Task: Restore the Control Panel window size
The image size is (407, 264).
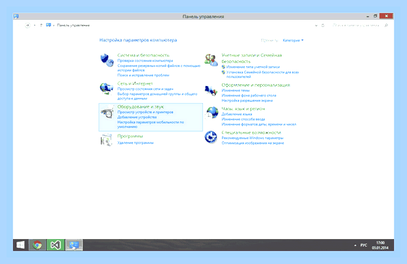Action: coord(375,16)
